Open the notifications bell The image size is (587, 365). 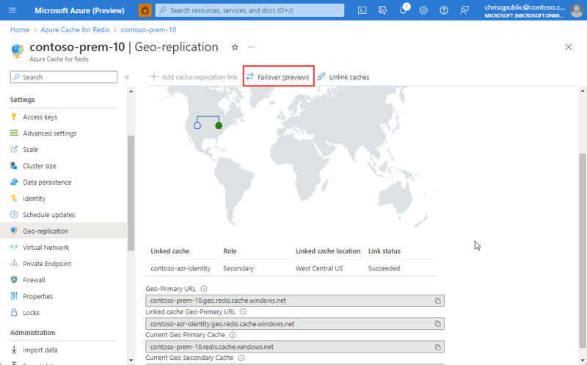(x=404, y=10)
